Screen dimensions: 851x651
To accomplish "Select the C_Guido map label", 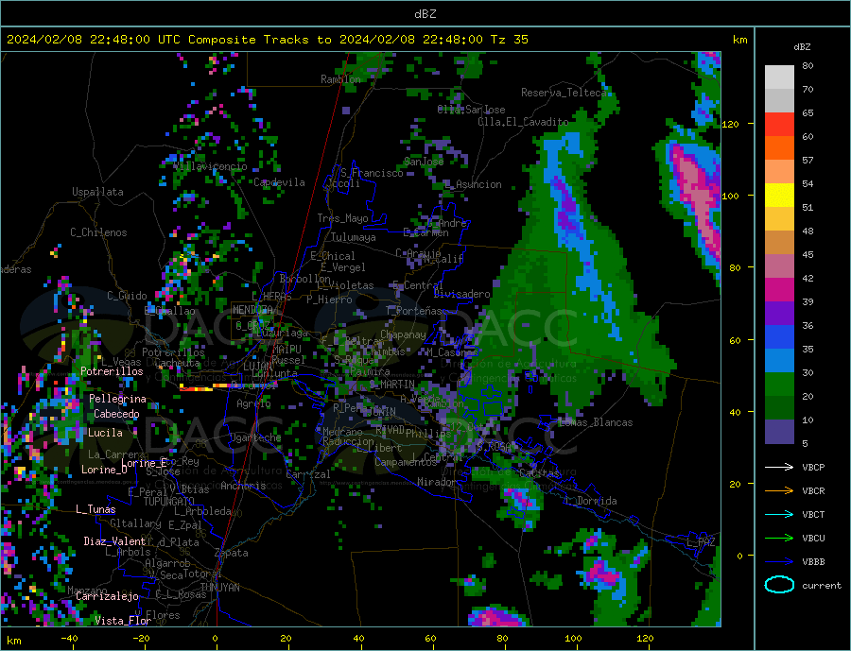I will tap(127, 296).
